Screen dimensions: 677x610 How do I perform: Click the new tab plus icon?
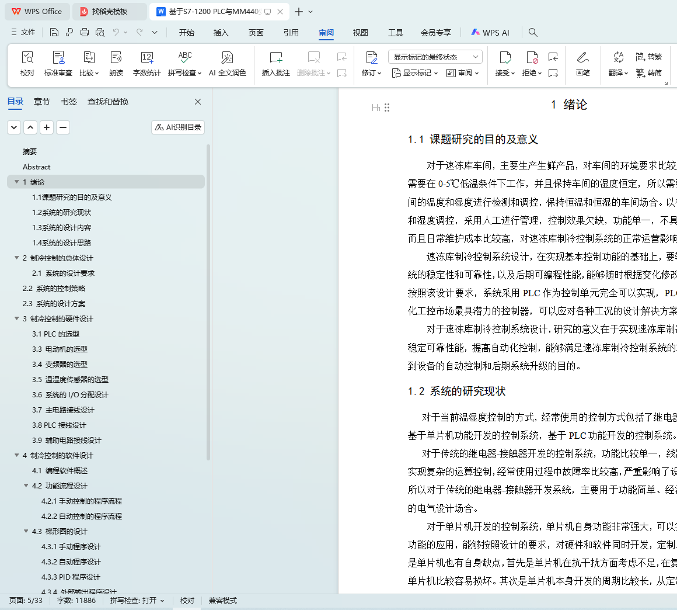(298, 12)
